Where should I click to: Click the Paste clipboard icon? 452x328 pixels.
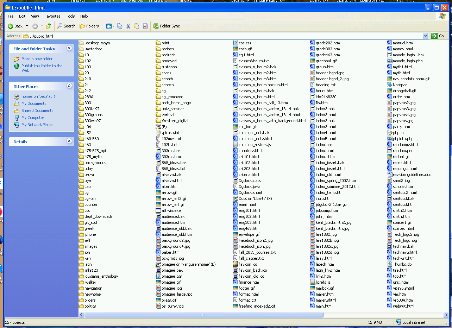click(x=137, y=26)
